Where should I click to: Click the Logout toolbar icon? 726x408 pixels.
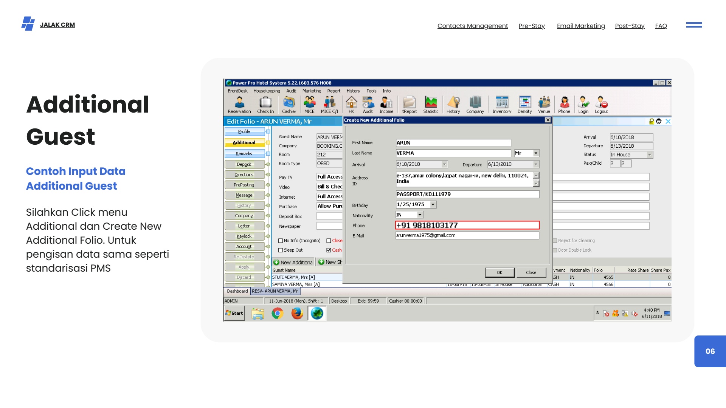click(x=601, y=105)
